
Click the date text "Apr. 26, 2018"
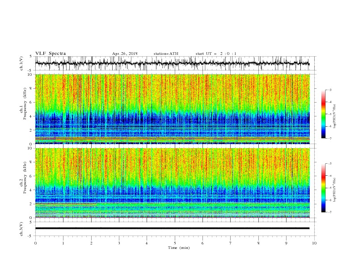125,54
